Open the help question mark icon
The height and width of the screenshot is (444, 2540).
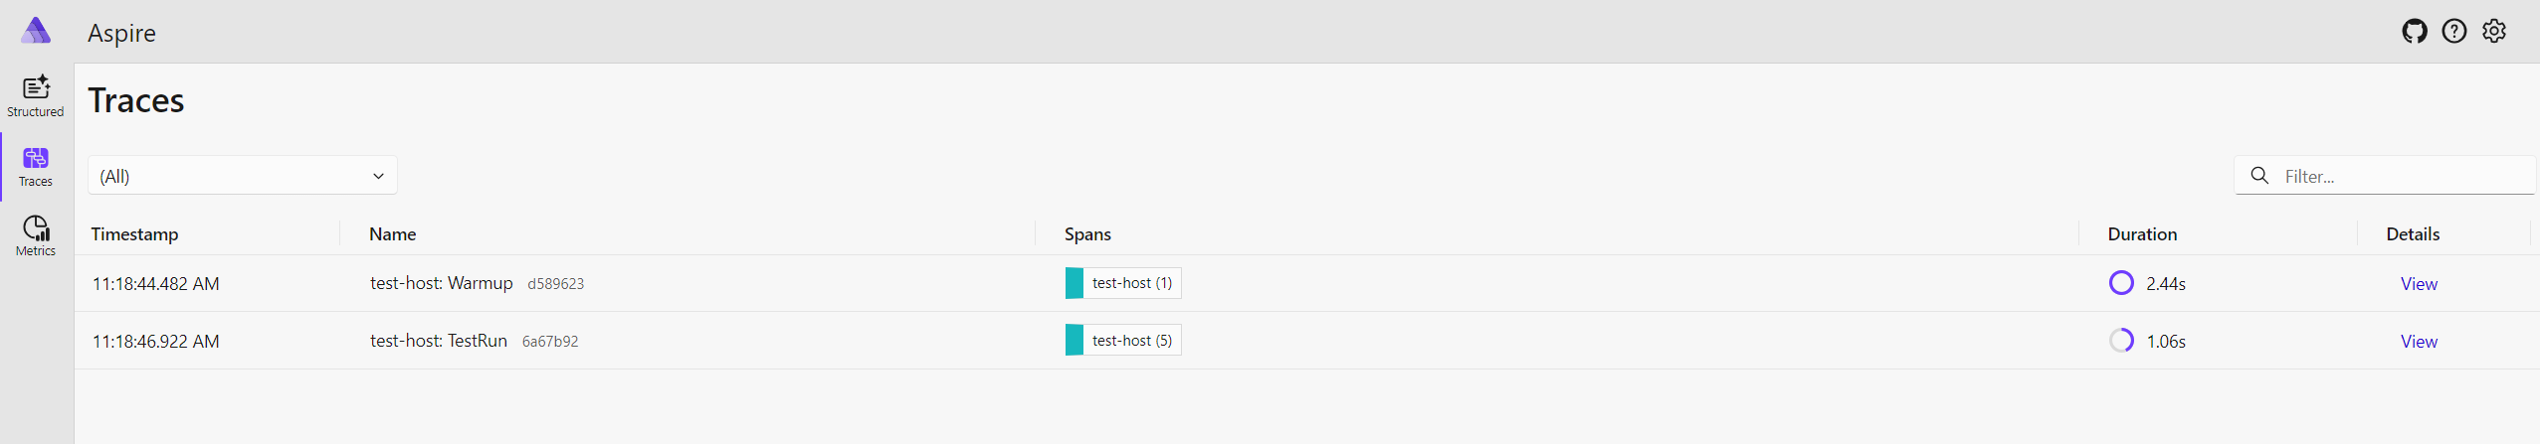pyautogui.click(x=2454, y=32)
